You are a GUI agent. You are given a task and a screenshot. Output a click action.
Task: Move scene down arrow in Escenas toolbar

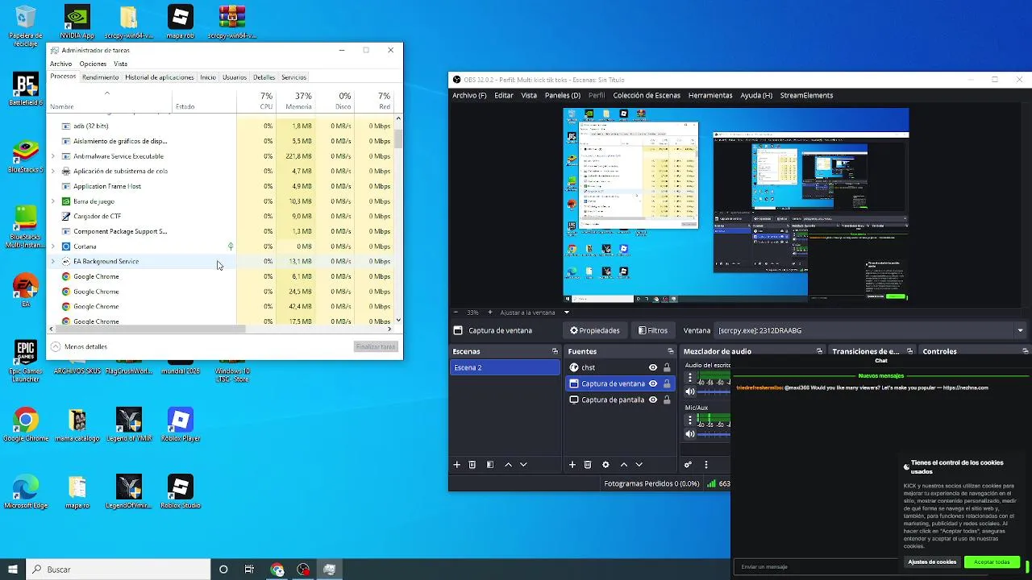523,465
